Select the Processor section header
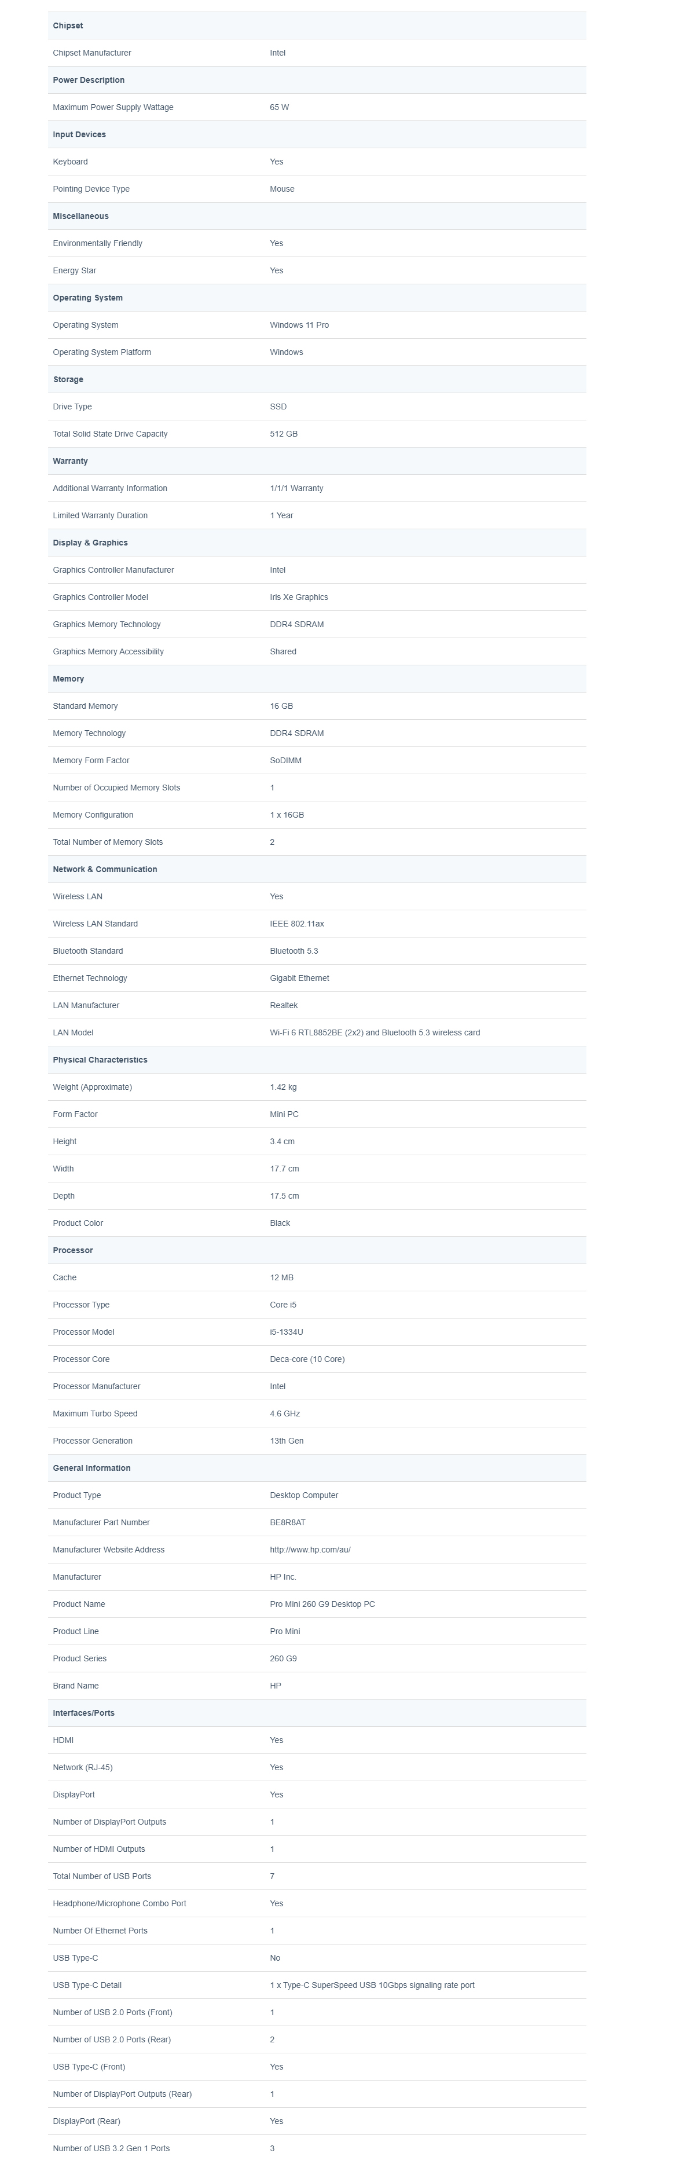This screenshot has width=686, height=2168. [317, 1250]
